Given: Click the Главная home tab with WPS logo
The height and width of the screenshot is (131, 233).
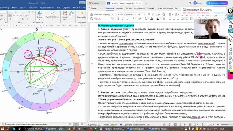Looking at the screenshot, I should (x=94, y=3).
